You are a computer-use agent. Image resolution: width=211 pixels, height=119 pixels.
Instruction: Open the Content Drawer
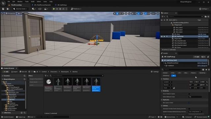click(7, 117)
